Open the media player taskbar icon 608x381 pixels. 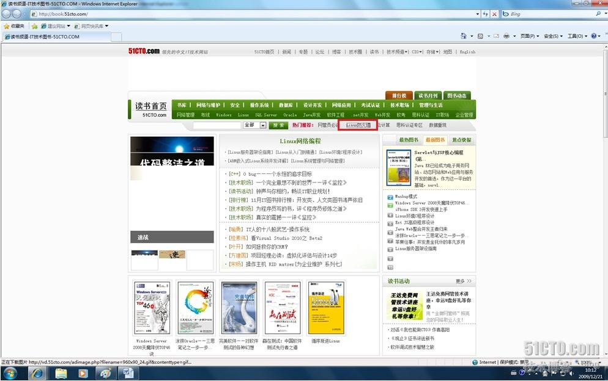pos(83,373)
